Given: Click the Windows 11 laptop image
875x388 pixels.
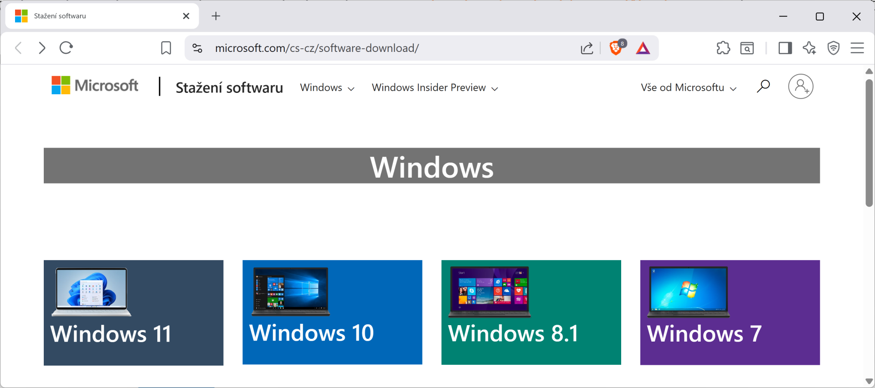Looking at the screenshot, I should coord(92,292).
